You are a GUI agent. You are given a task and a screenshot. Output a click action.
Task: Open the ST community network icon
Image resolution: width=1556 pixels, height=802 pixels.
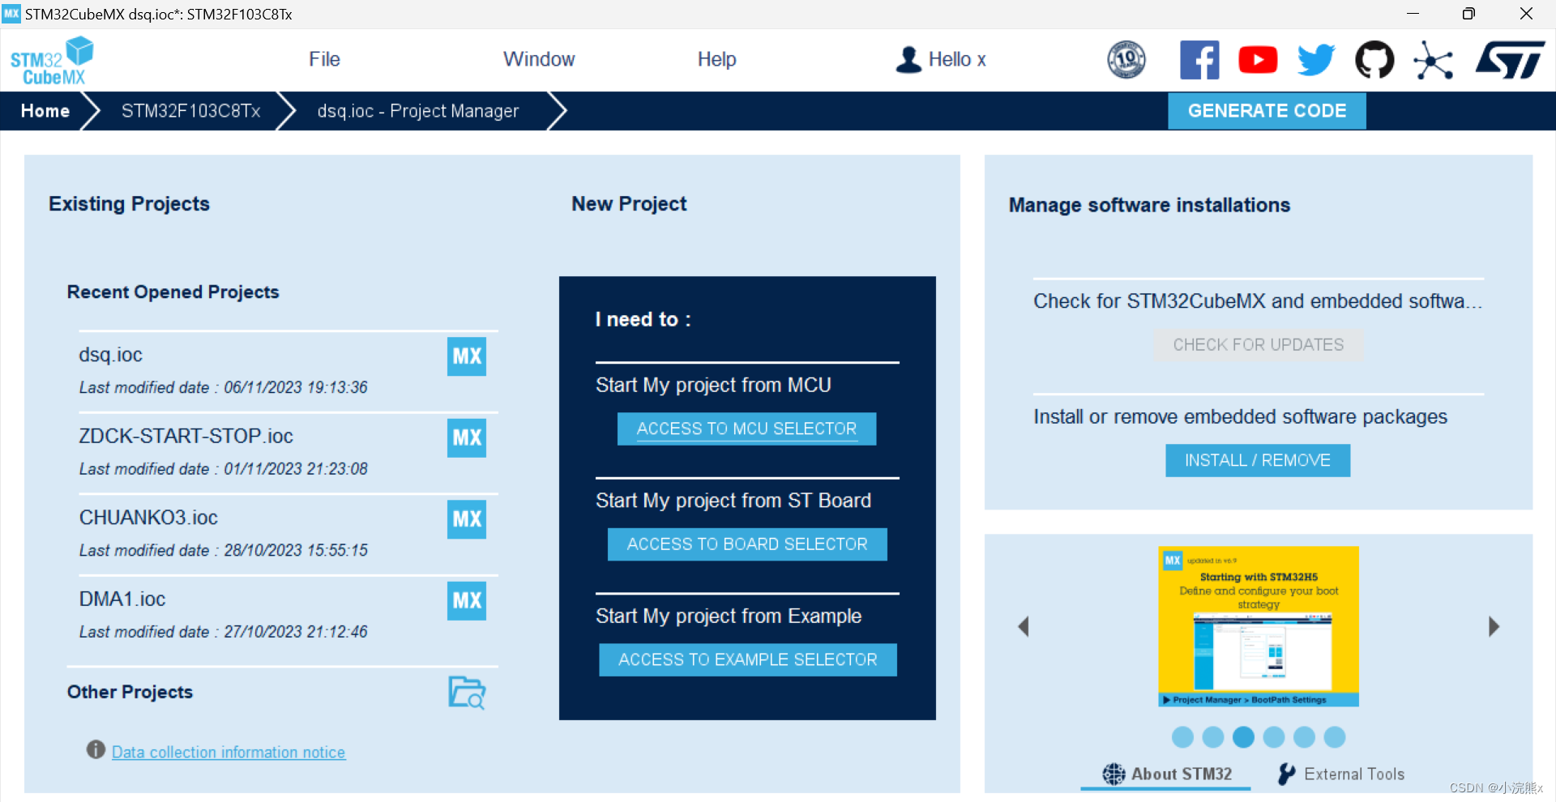click(1433, 61)
